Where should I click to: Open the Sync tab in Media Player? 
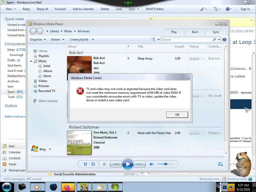(216, 32)
